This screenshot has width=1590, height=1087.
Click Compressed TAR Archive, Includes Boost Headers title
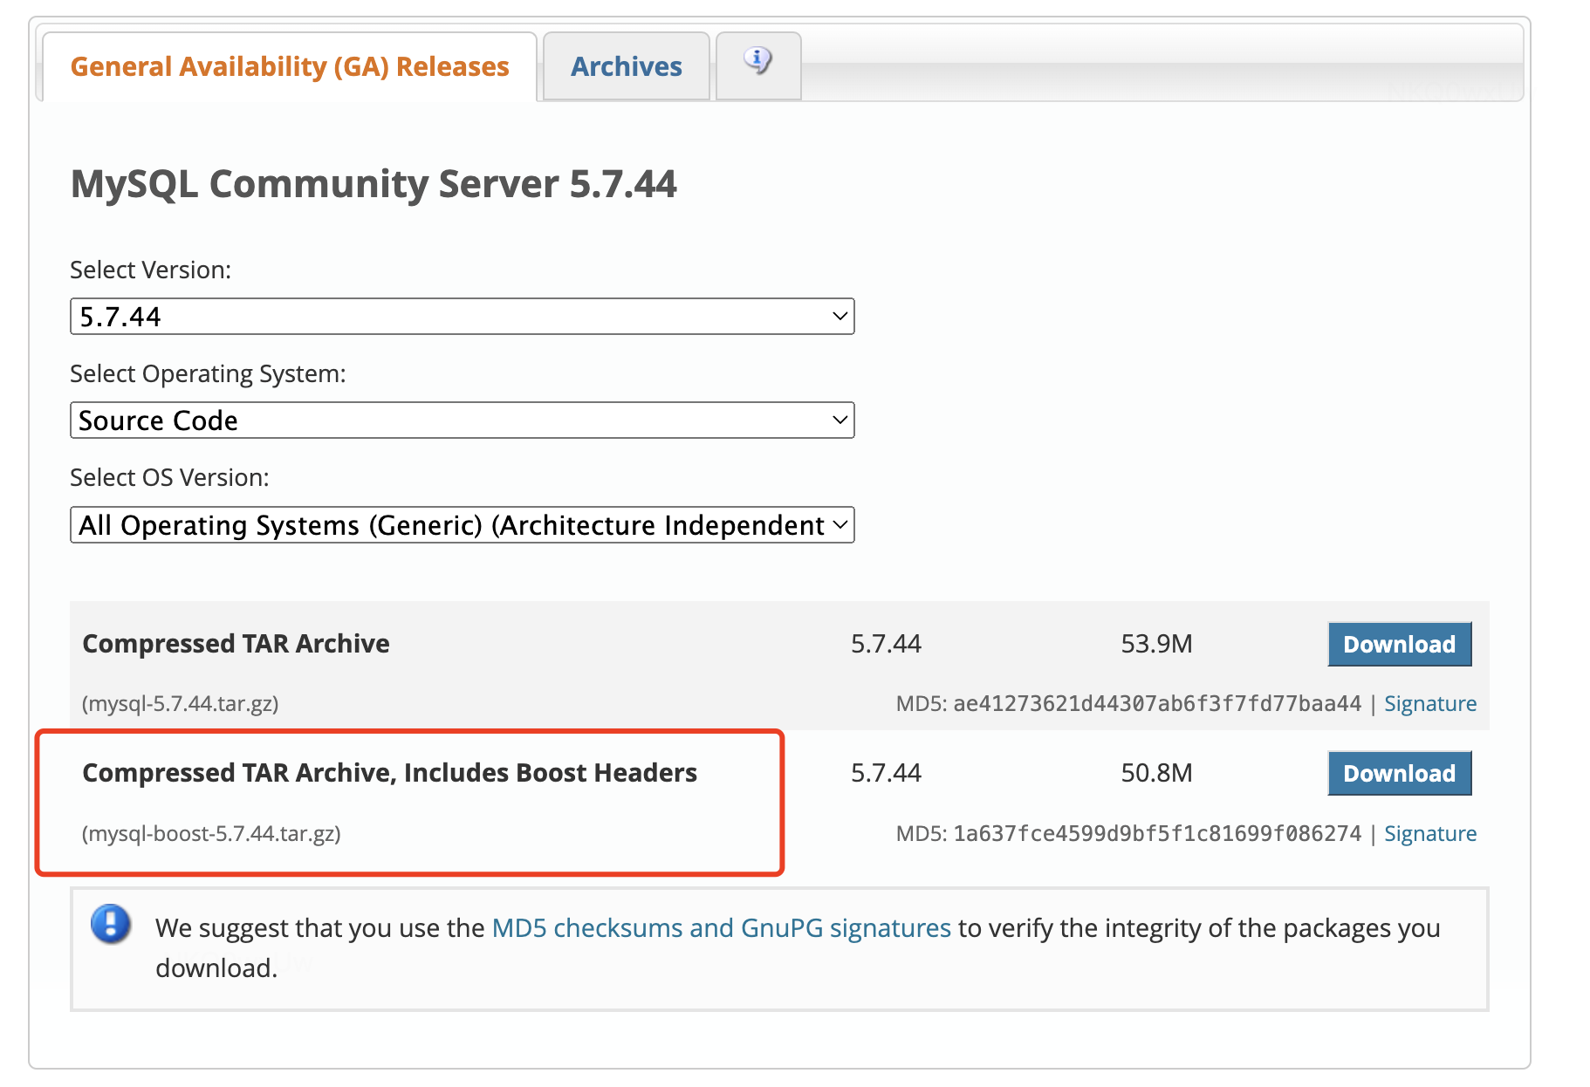389,773
